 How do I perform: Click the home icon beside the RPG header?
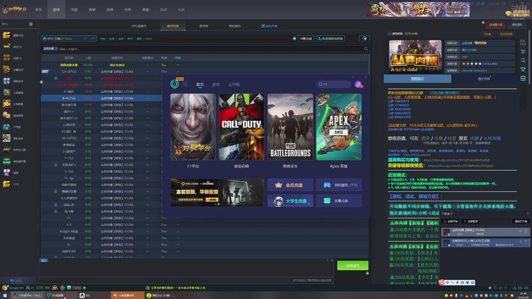coord(31,24)
